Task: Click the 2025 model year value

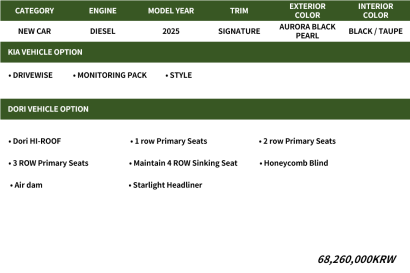Action: [171, 31]
